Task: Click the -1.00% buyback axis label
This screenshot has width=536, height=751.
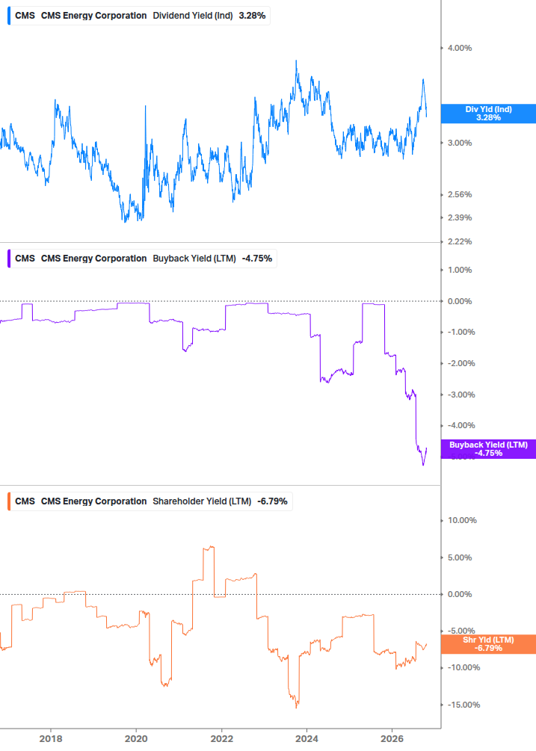Action: [x=461, y=332]
